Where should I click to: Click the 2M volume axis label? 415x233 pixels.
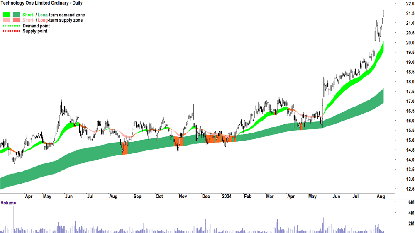pos(411,223)
